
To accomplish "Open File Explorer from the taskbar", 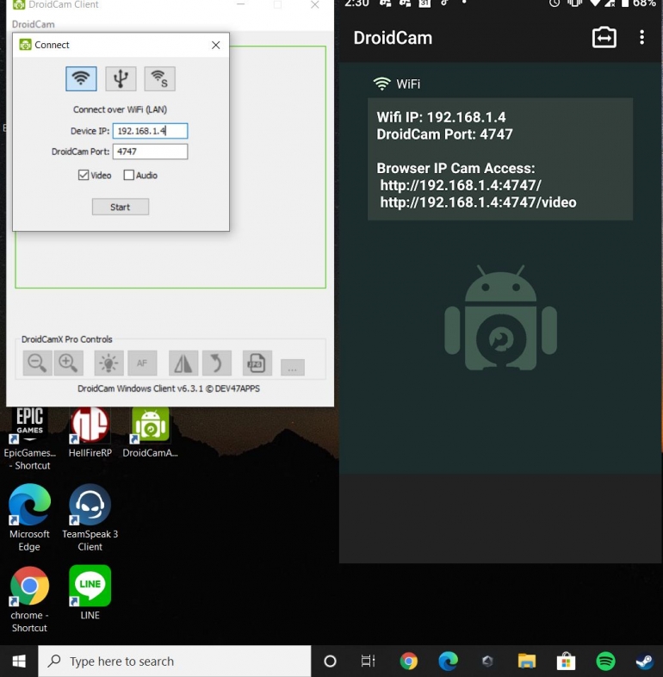I will pyautogui.click(x=527, y=661).
